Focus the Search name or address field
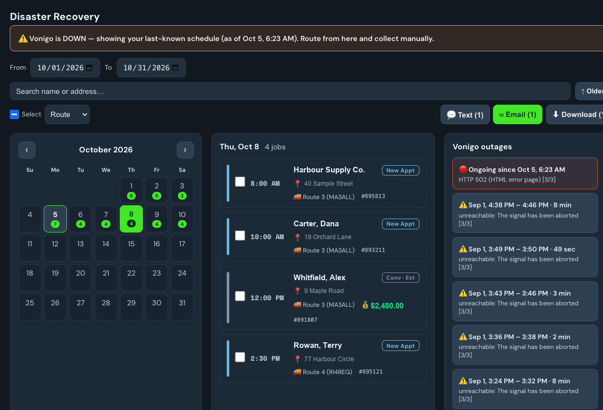 (x=290, y=91)
